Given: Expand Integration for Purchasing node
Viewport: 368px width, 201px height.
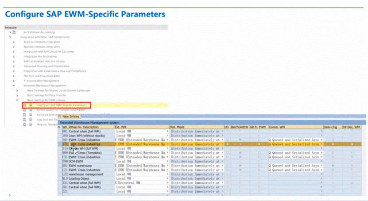Looking at the screenshot, I should pos(14,57).
